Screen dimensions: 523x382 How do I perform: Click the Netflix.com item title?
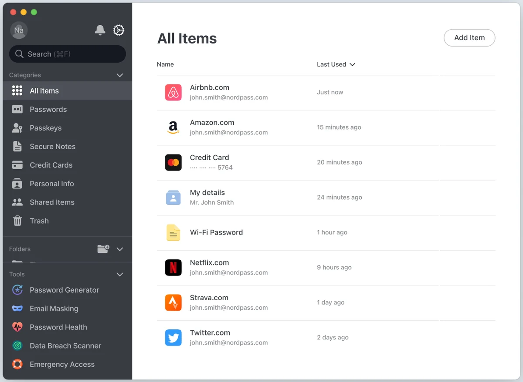(x=209, y=263)
